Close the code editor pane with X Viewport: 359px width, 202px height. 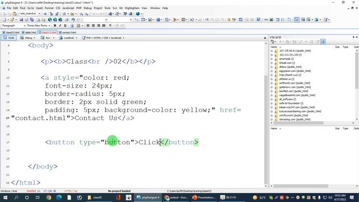pos(265,38)
